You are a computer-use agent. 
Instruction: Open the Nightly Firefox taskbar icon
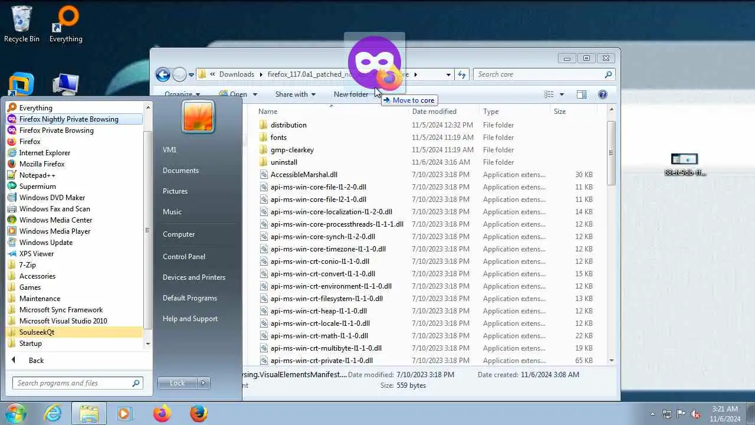[x=162, y=413]
